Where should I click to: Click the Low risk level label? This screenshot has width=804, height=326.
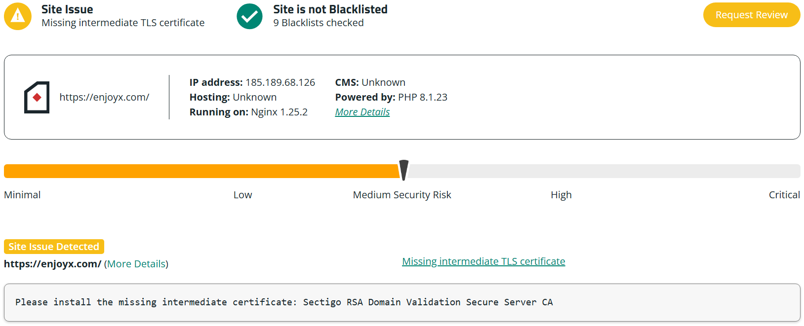[242, 195]
